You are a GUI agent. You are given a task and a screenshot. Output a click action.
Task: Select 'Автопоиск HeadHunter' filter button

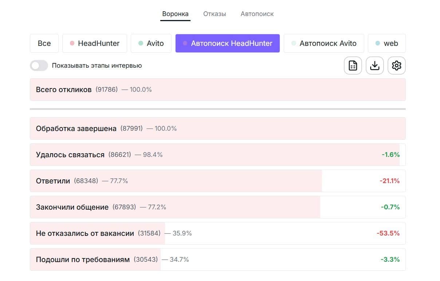pos(228,43)
